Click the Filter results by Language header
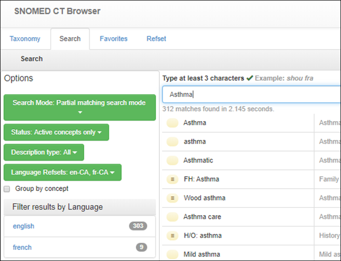The height and width of the screenshot is (261, 341). point(80,207)
